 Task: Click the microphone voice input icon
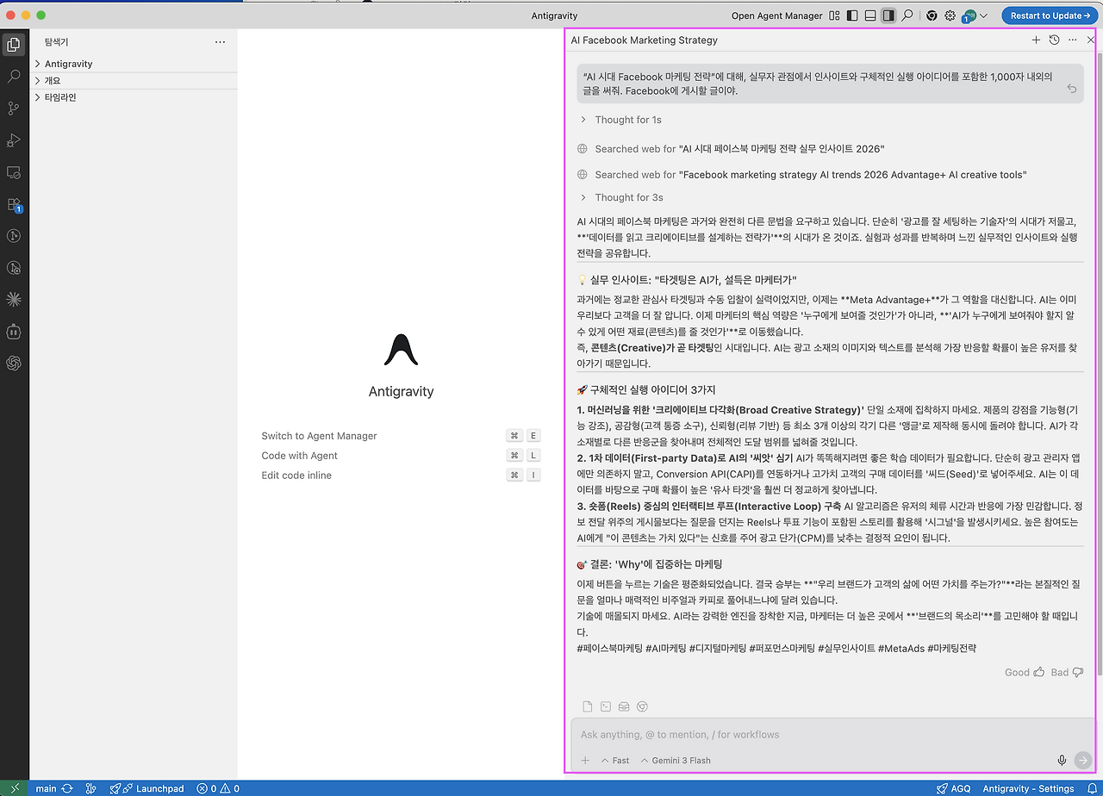[1062, 760]
